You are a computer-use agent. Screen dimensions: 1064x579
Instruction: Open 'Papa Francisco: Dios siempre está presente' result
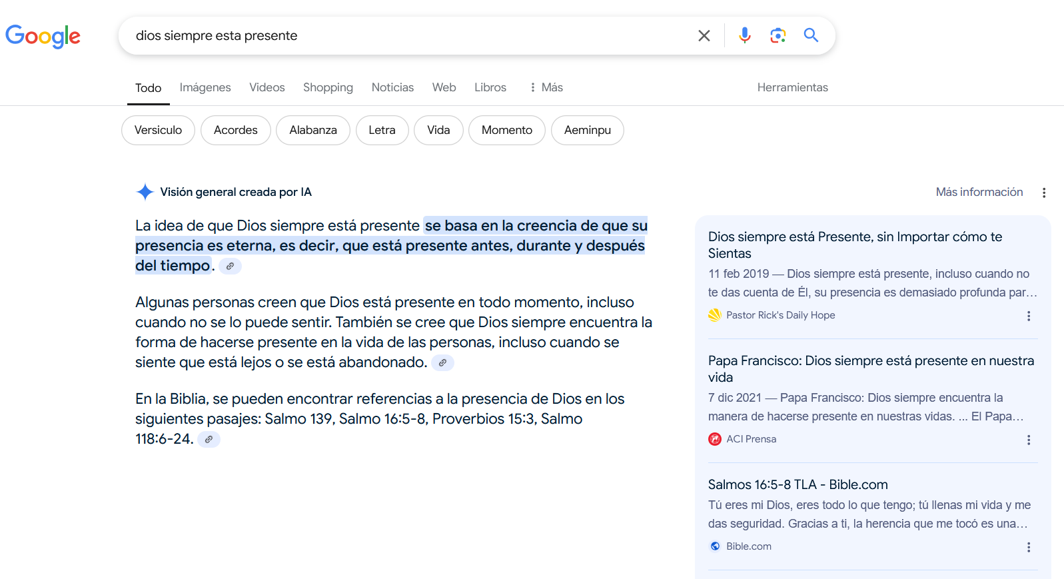[871, 369]
